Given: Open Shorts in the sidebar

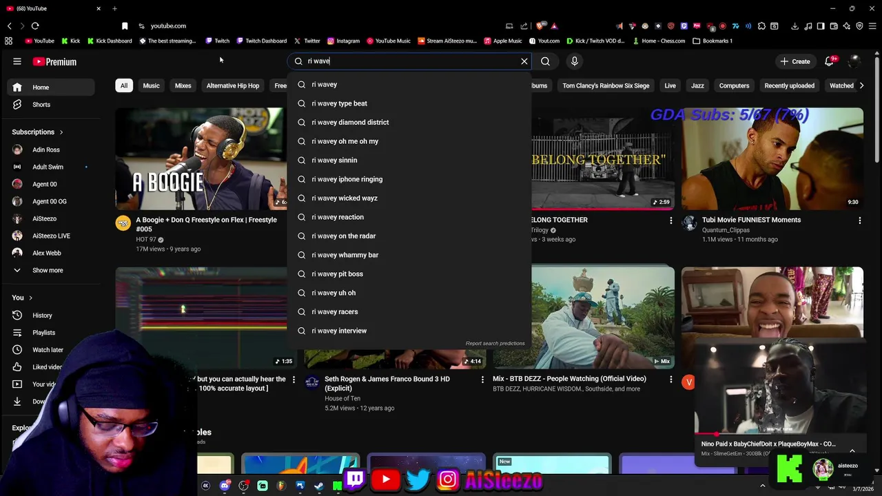Looking at the screenshot, I should tap(51, 105).
